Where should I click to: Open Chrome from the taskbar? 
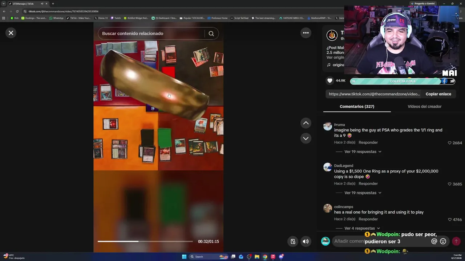(265, 257)
